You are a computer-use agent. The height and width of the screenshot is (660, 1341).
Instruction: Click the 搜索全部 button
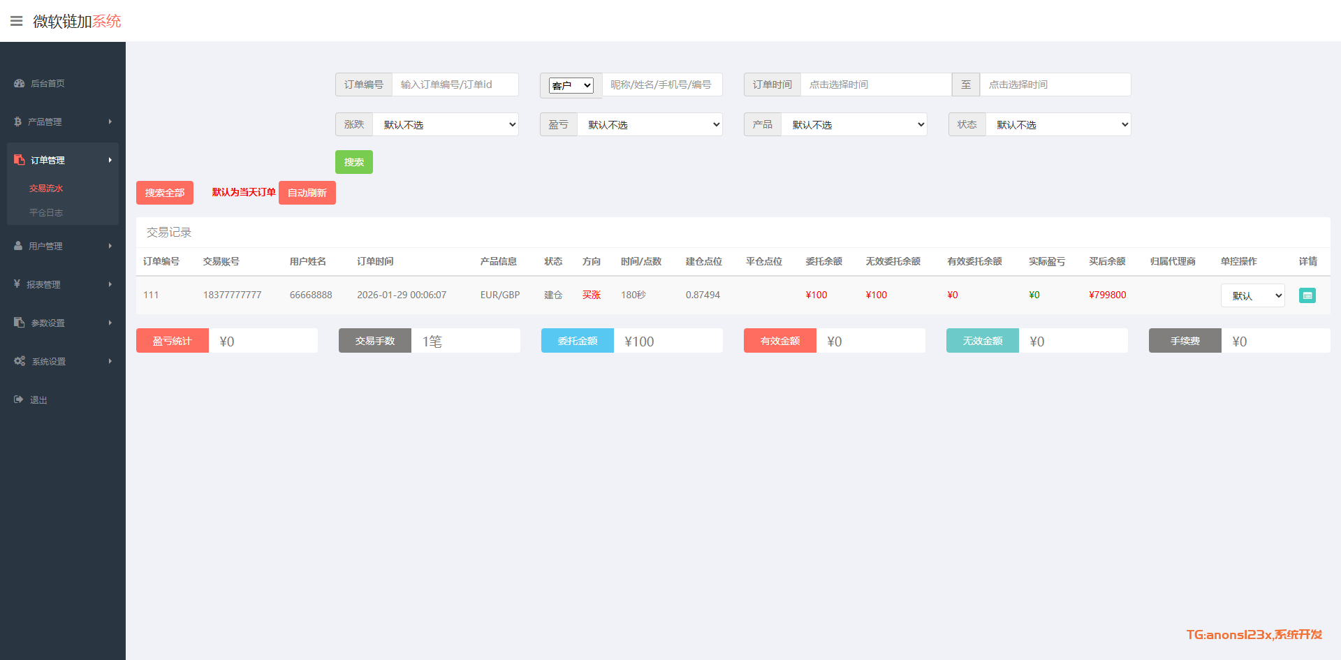(165, 193)
